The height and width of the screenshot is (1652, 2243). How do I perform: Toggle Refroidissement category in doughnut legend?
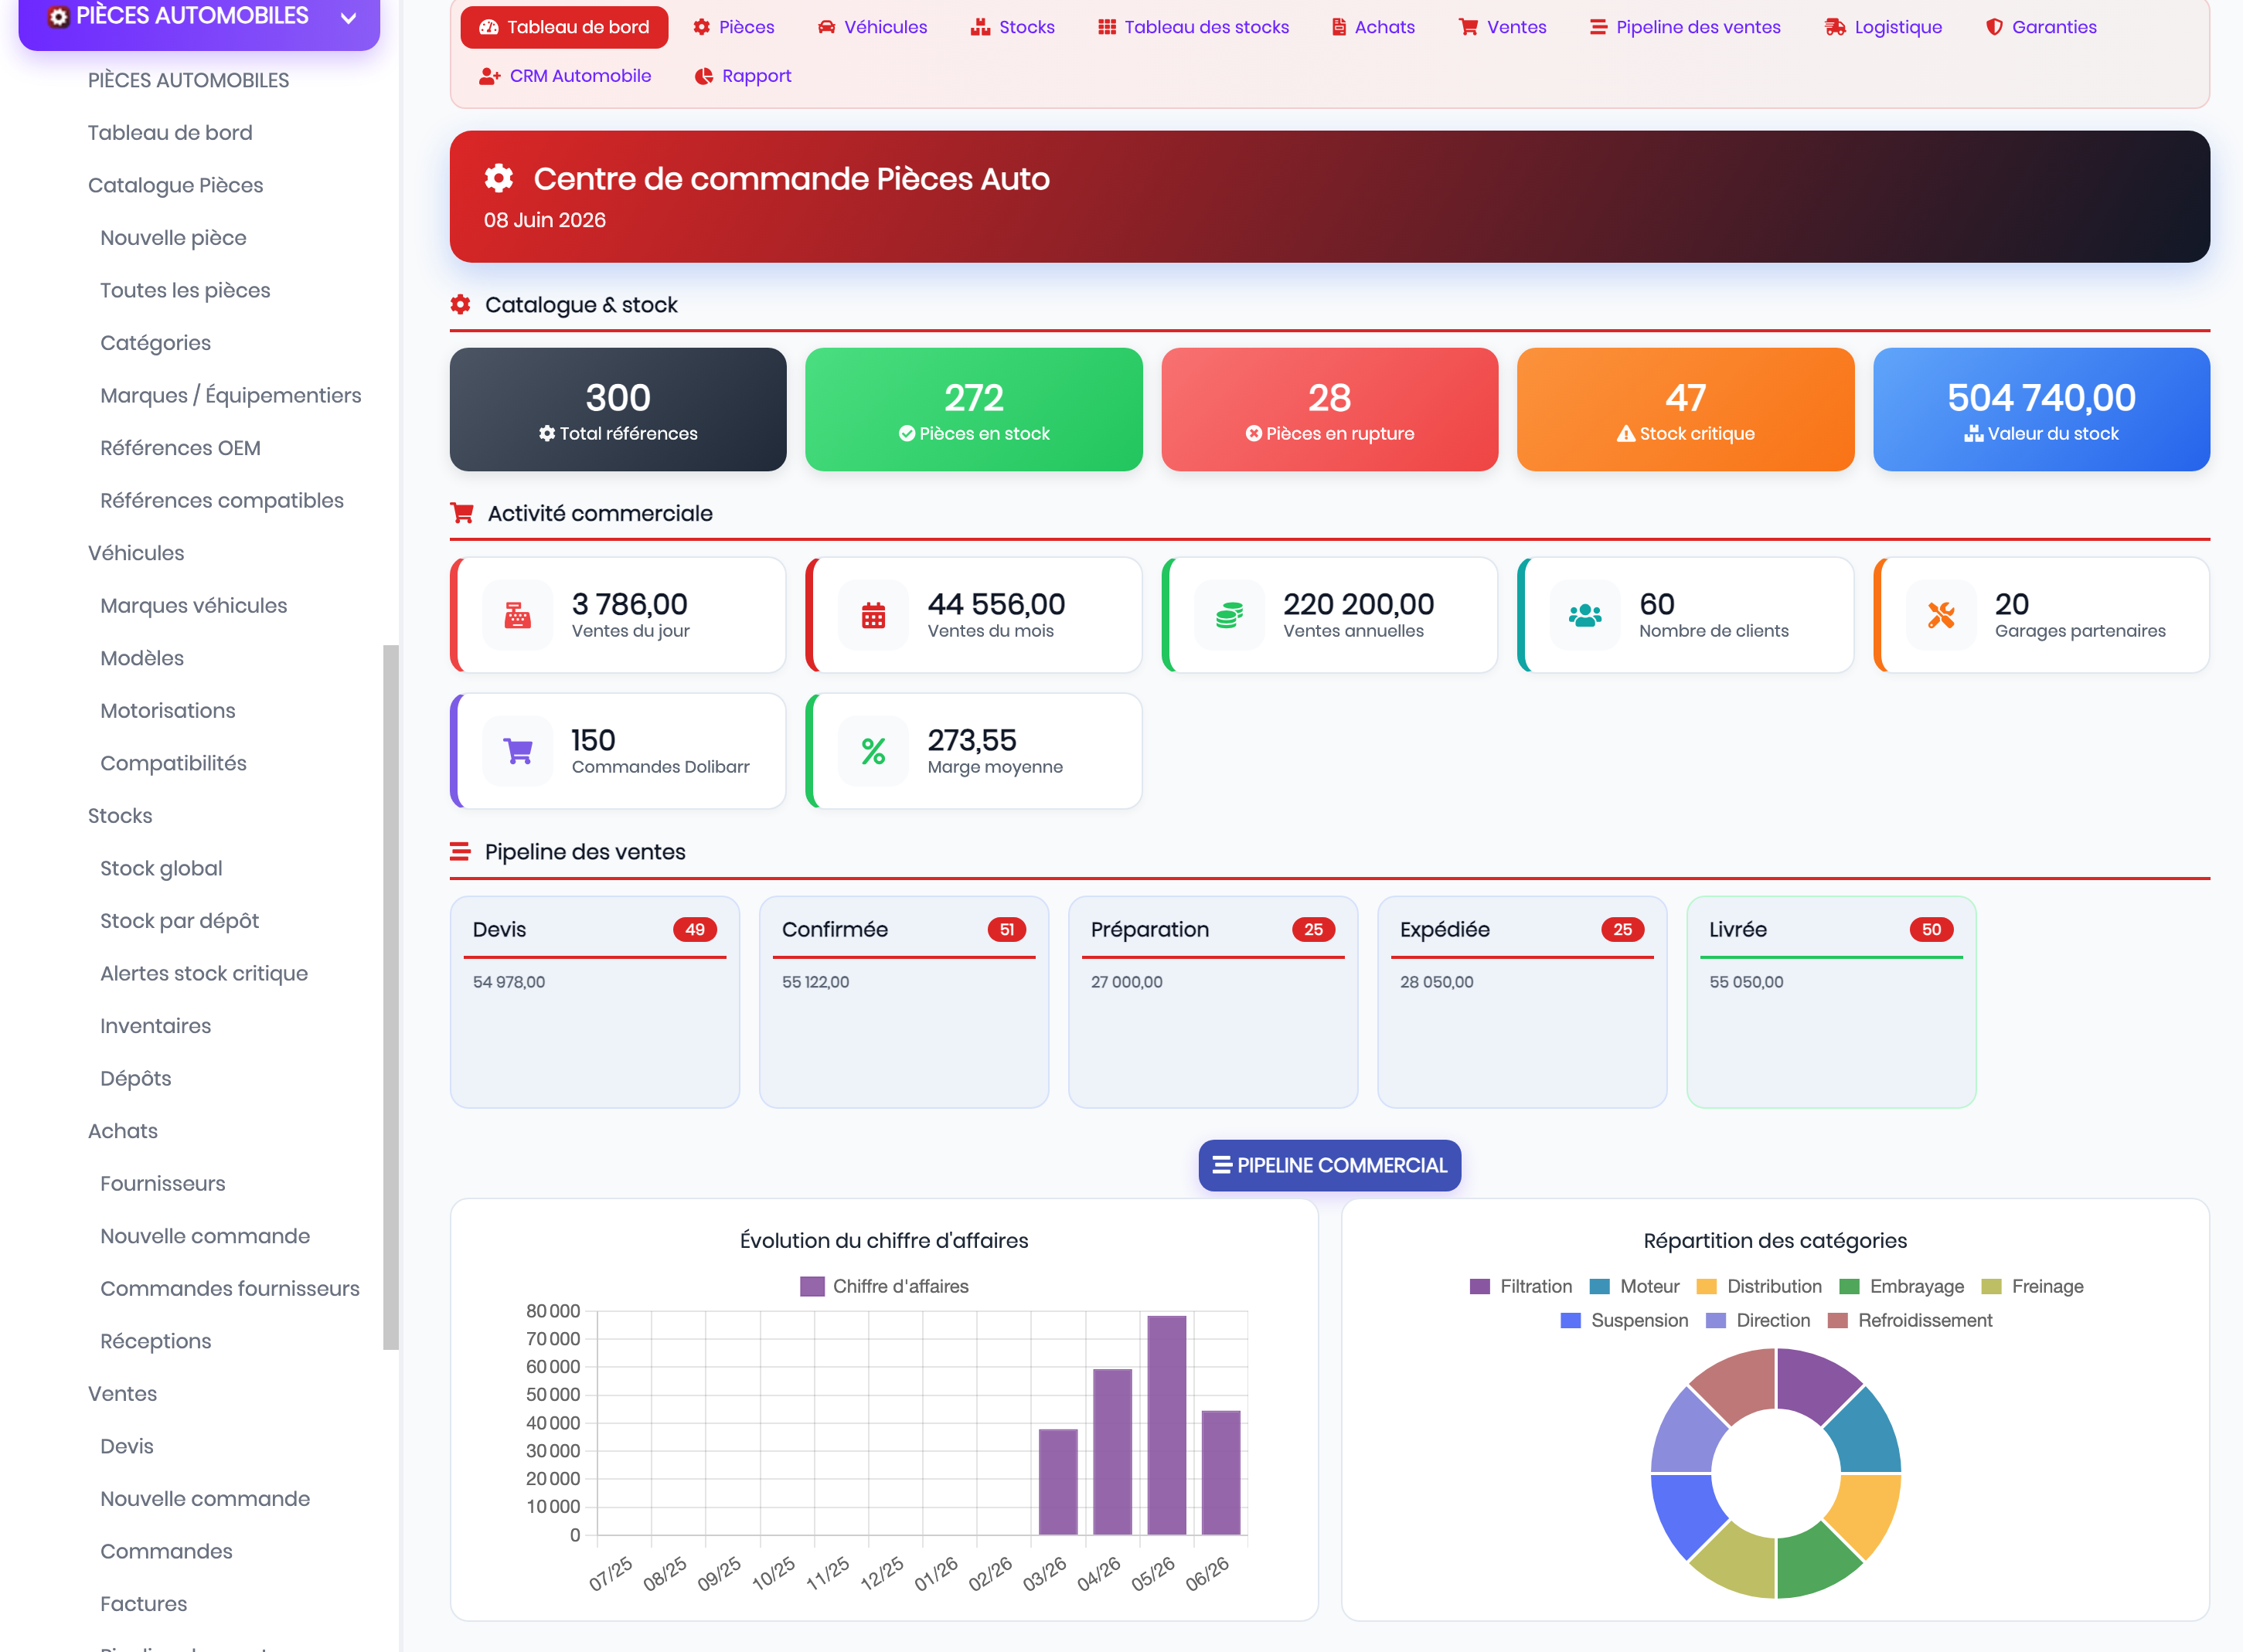tap(1909, 1320)
